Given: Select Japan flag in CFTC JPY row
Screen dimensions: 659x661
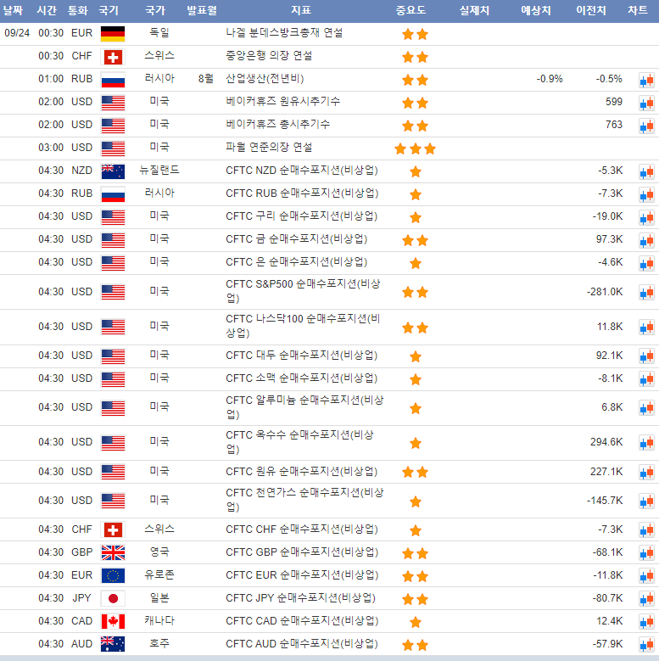Looking at the screenshot, I should click(x=113, y=598).
